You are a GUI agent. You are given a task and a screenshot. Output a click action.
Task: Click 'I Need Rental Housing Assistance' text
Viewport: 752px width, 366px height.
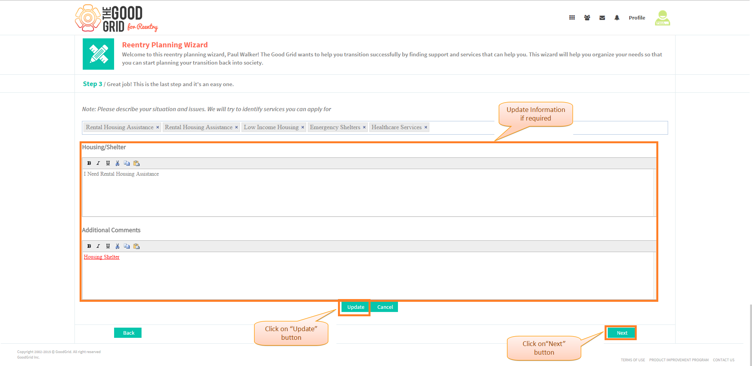click(121, 174)
